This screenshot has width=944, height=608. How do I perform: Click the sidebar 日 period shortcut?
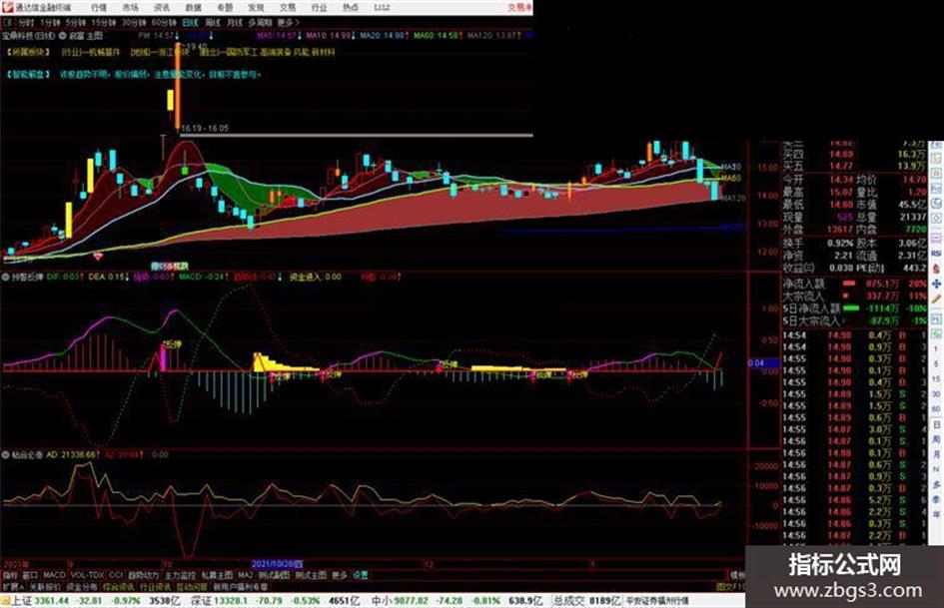tap(936, 424)
